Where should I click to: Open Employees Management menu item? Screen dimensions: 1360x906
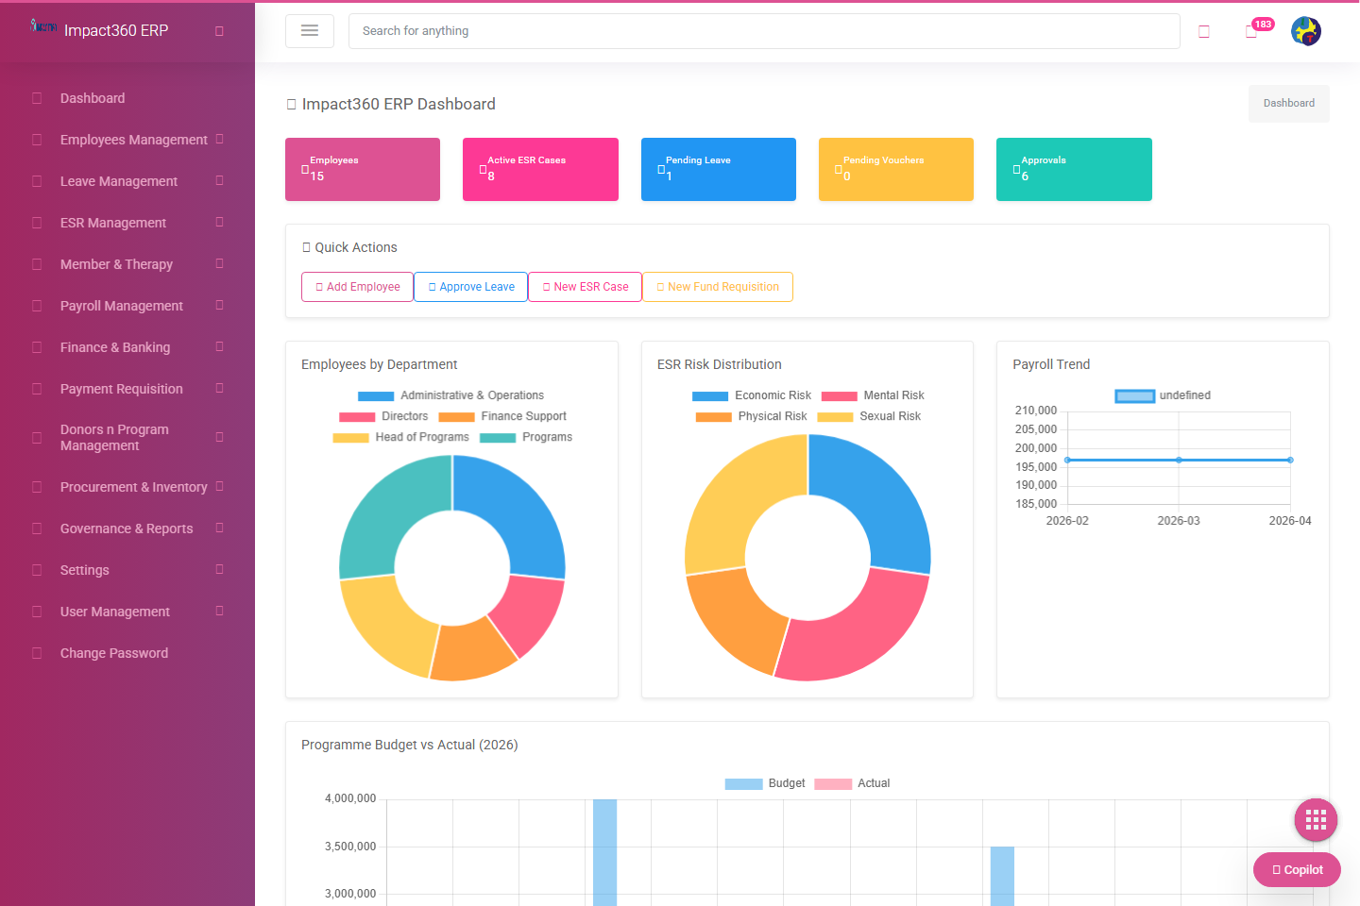(x=133, y=140)
